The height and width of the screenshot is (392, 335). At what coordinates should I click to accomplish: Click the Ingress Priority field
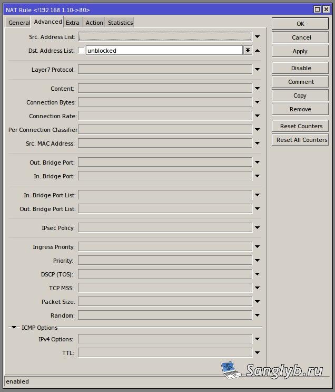pyautogui.click(x=165, y=247)
